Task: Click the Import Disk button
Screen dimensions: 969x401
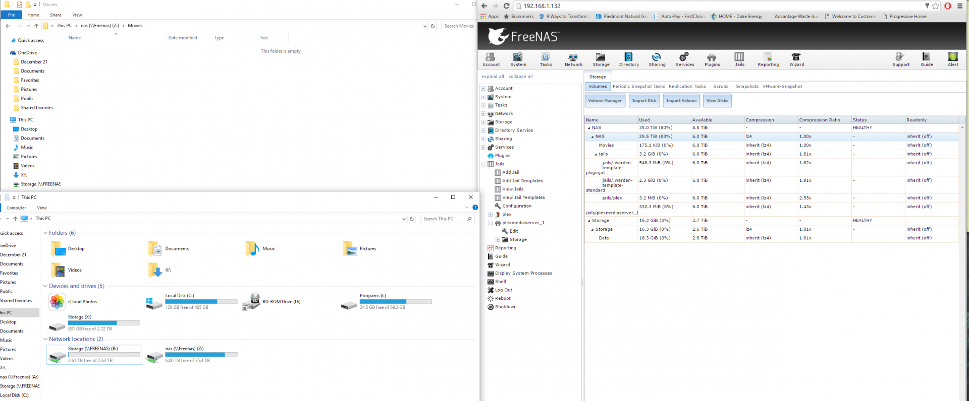Action: (x=644, y=101)
